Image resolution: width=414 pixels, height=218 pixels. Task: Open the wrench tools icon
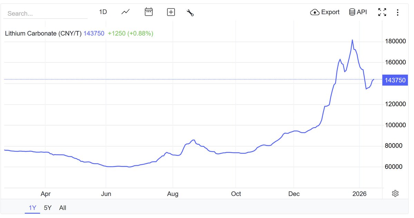click(190, 12)
